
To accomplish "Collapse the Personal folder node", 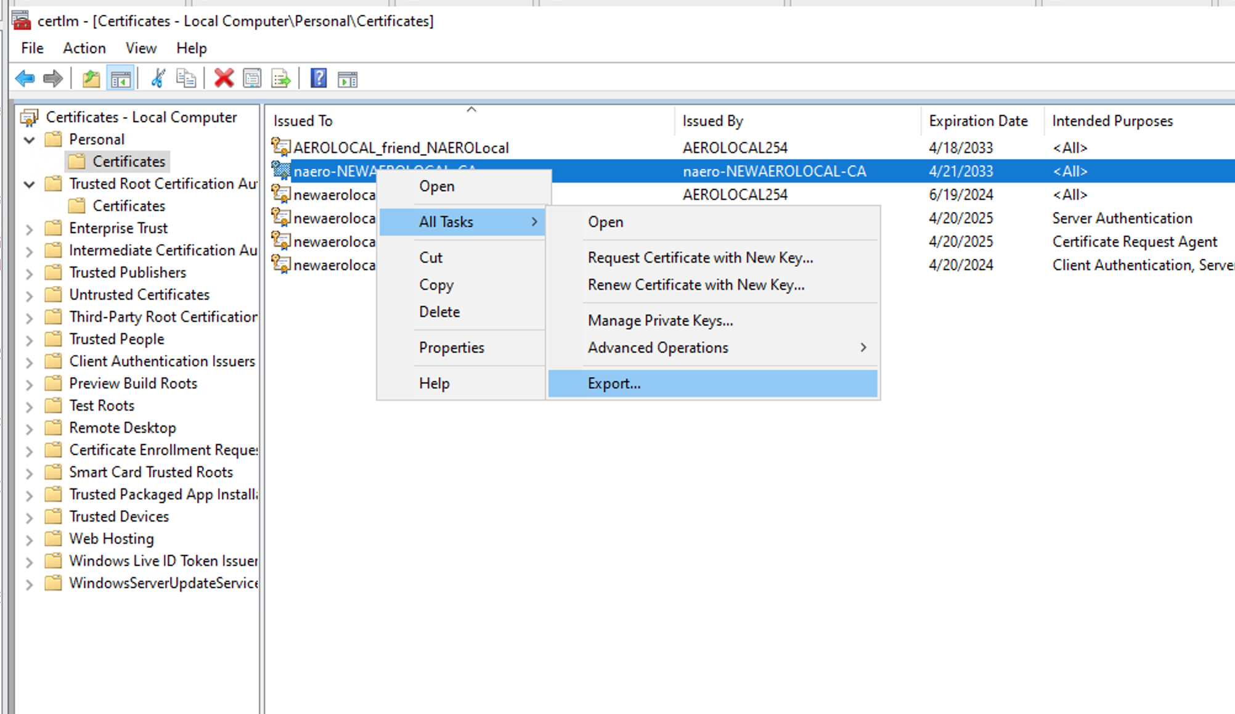I will click(x=29, y=140).
